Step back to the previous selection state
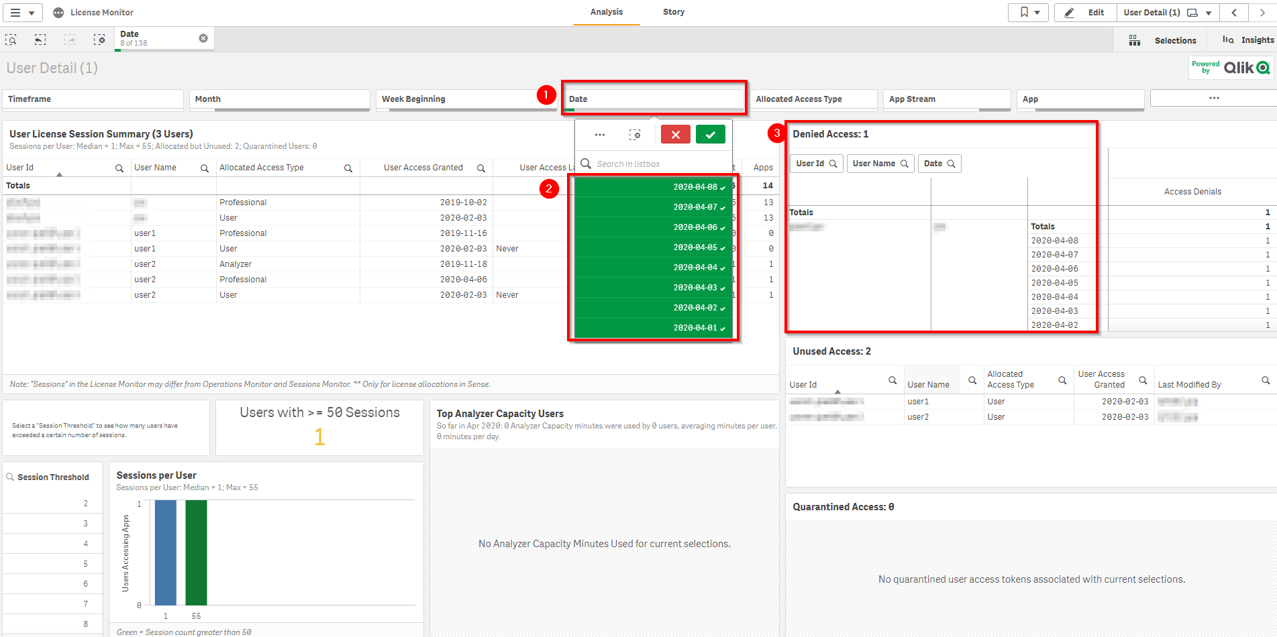The image size is (1277, 637). [x=40, y=40]
